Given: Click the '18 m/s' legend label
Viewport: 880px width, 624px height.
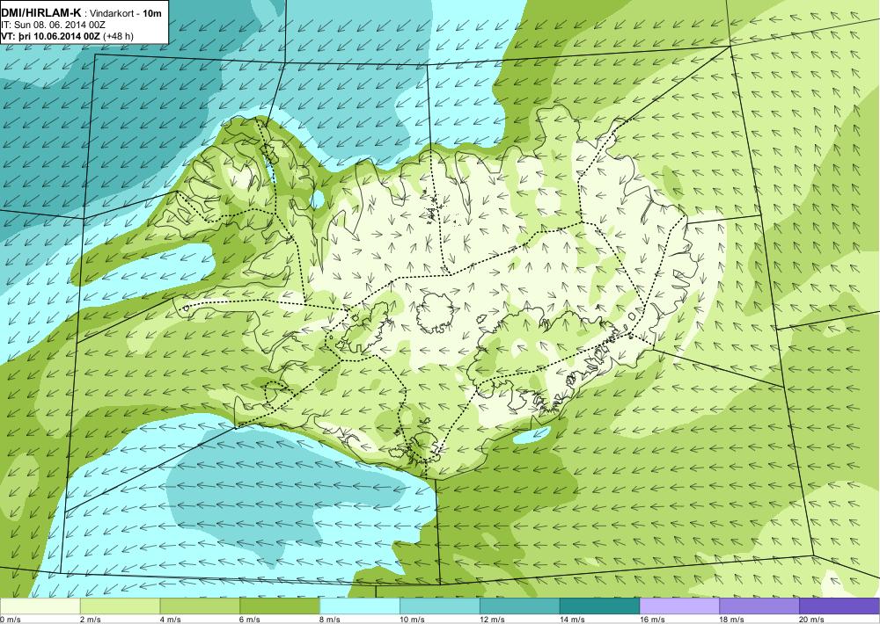Looking at the screenshot, I should point(732,620).
